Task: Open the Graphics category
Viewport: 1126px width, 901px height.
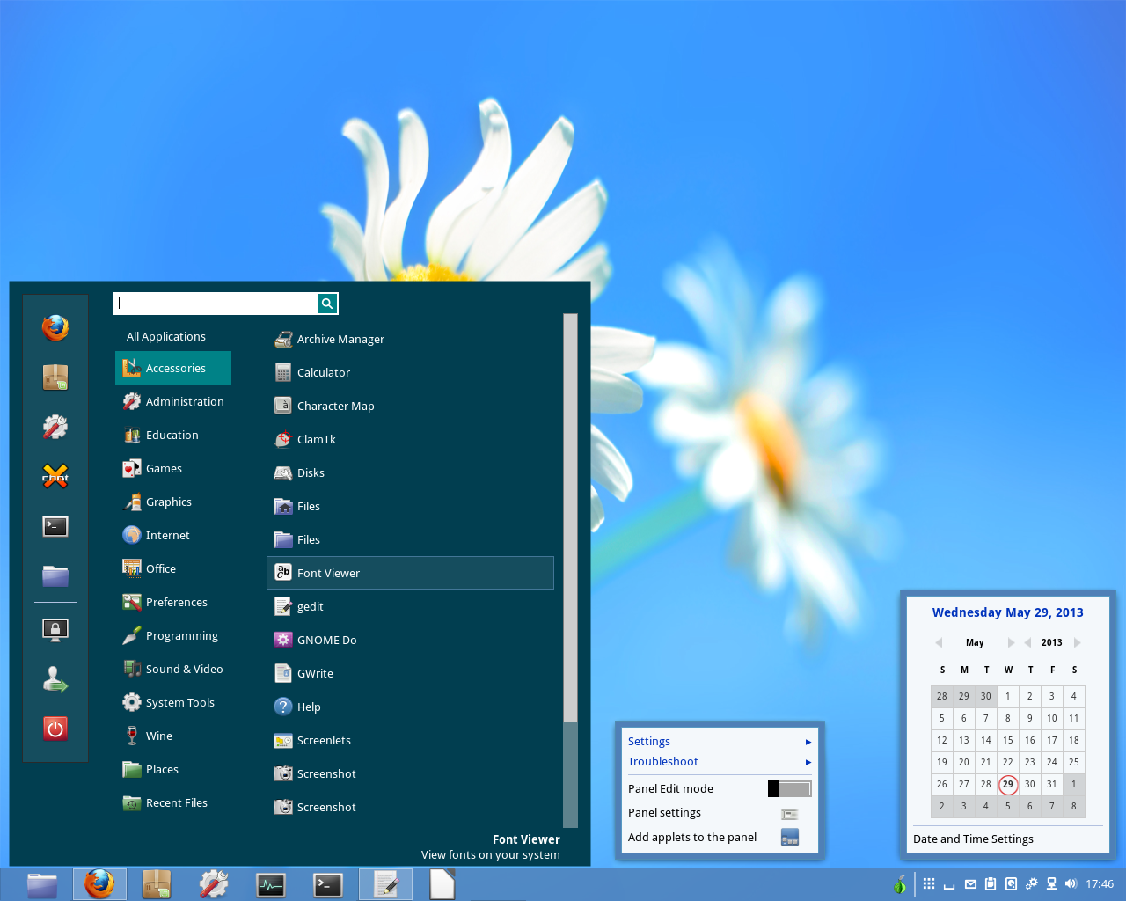Action: [169, 502]
